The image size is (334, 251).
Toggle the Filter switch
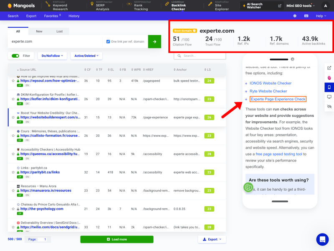(x=15, y=56)
